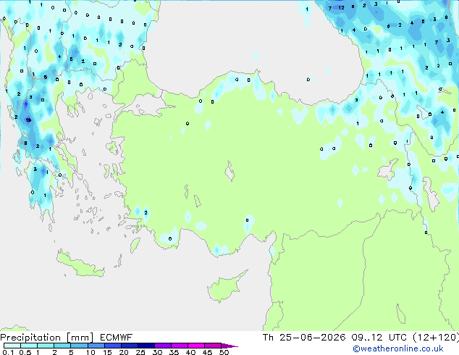The height and width of the screenshot is (355, 459).
Task: Click the '25' legend scale label
Action: (140, 352)
